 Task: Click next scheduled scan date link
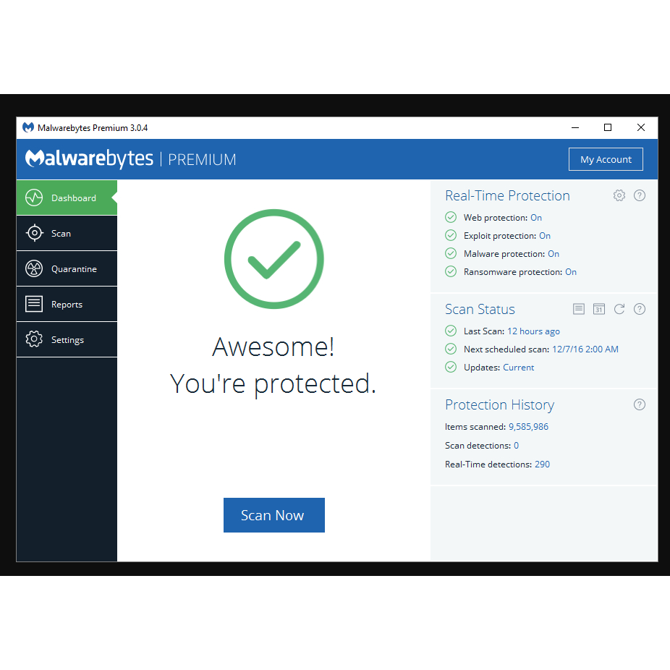[x=585, y=349]
